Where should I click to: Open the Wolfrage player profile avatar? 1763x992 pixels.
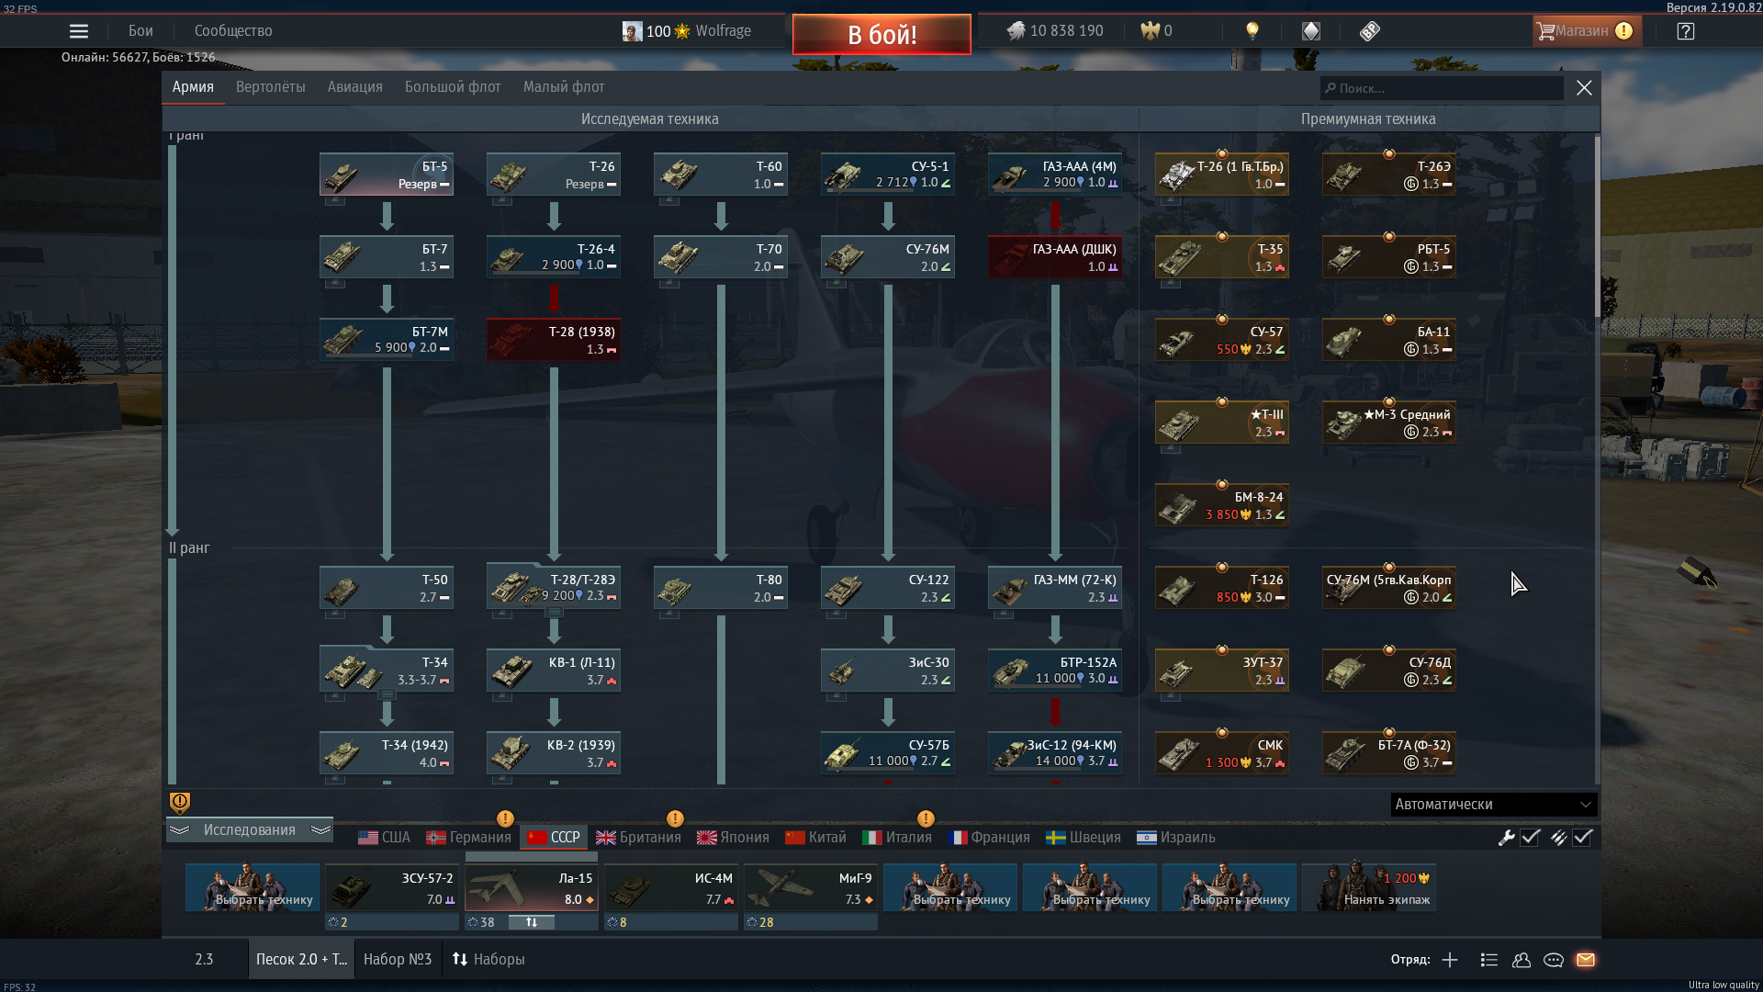tap(632, 31)
